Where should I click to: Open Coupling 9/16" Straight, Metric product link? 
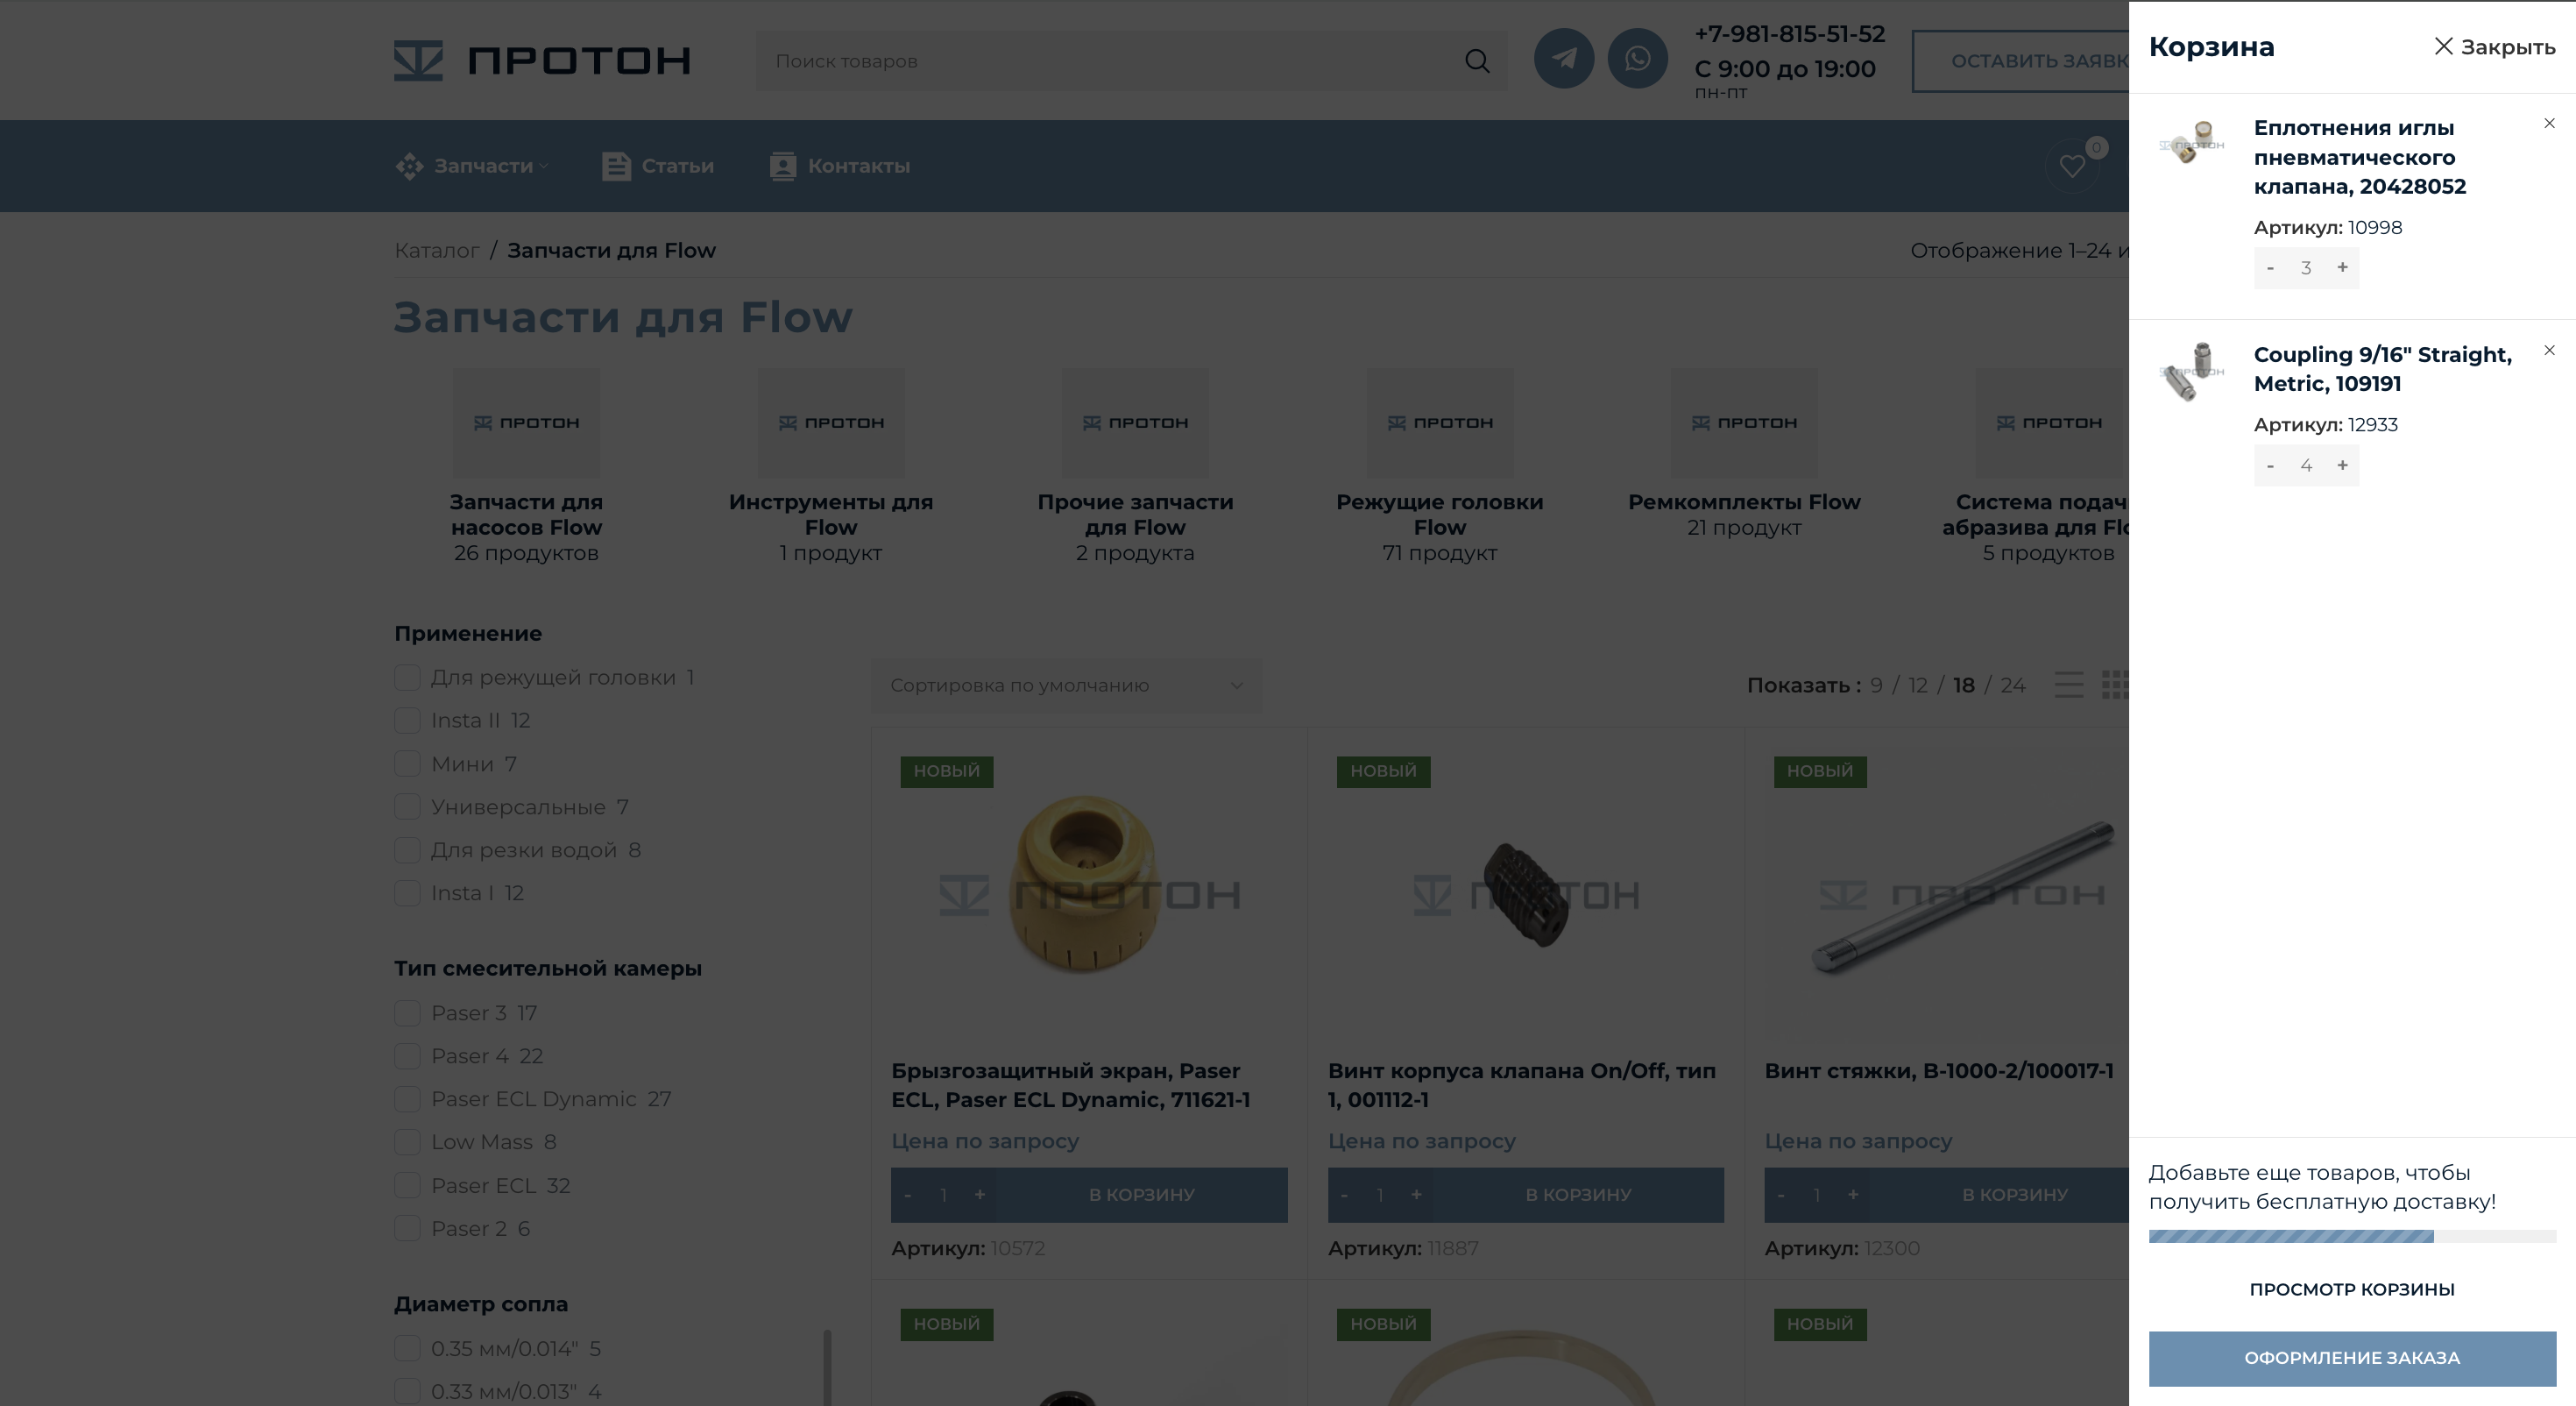tap(2382, 369)
